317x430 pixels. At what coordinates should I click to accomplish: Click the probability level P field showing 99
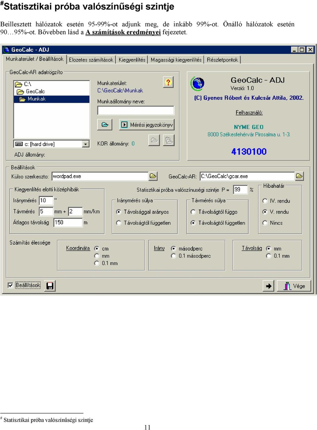coord(240,190)
